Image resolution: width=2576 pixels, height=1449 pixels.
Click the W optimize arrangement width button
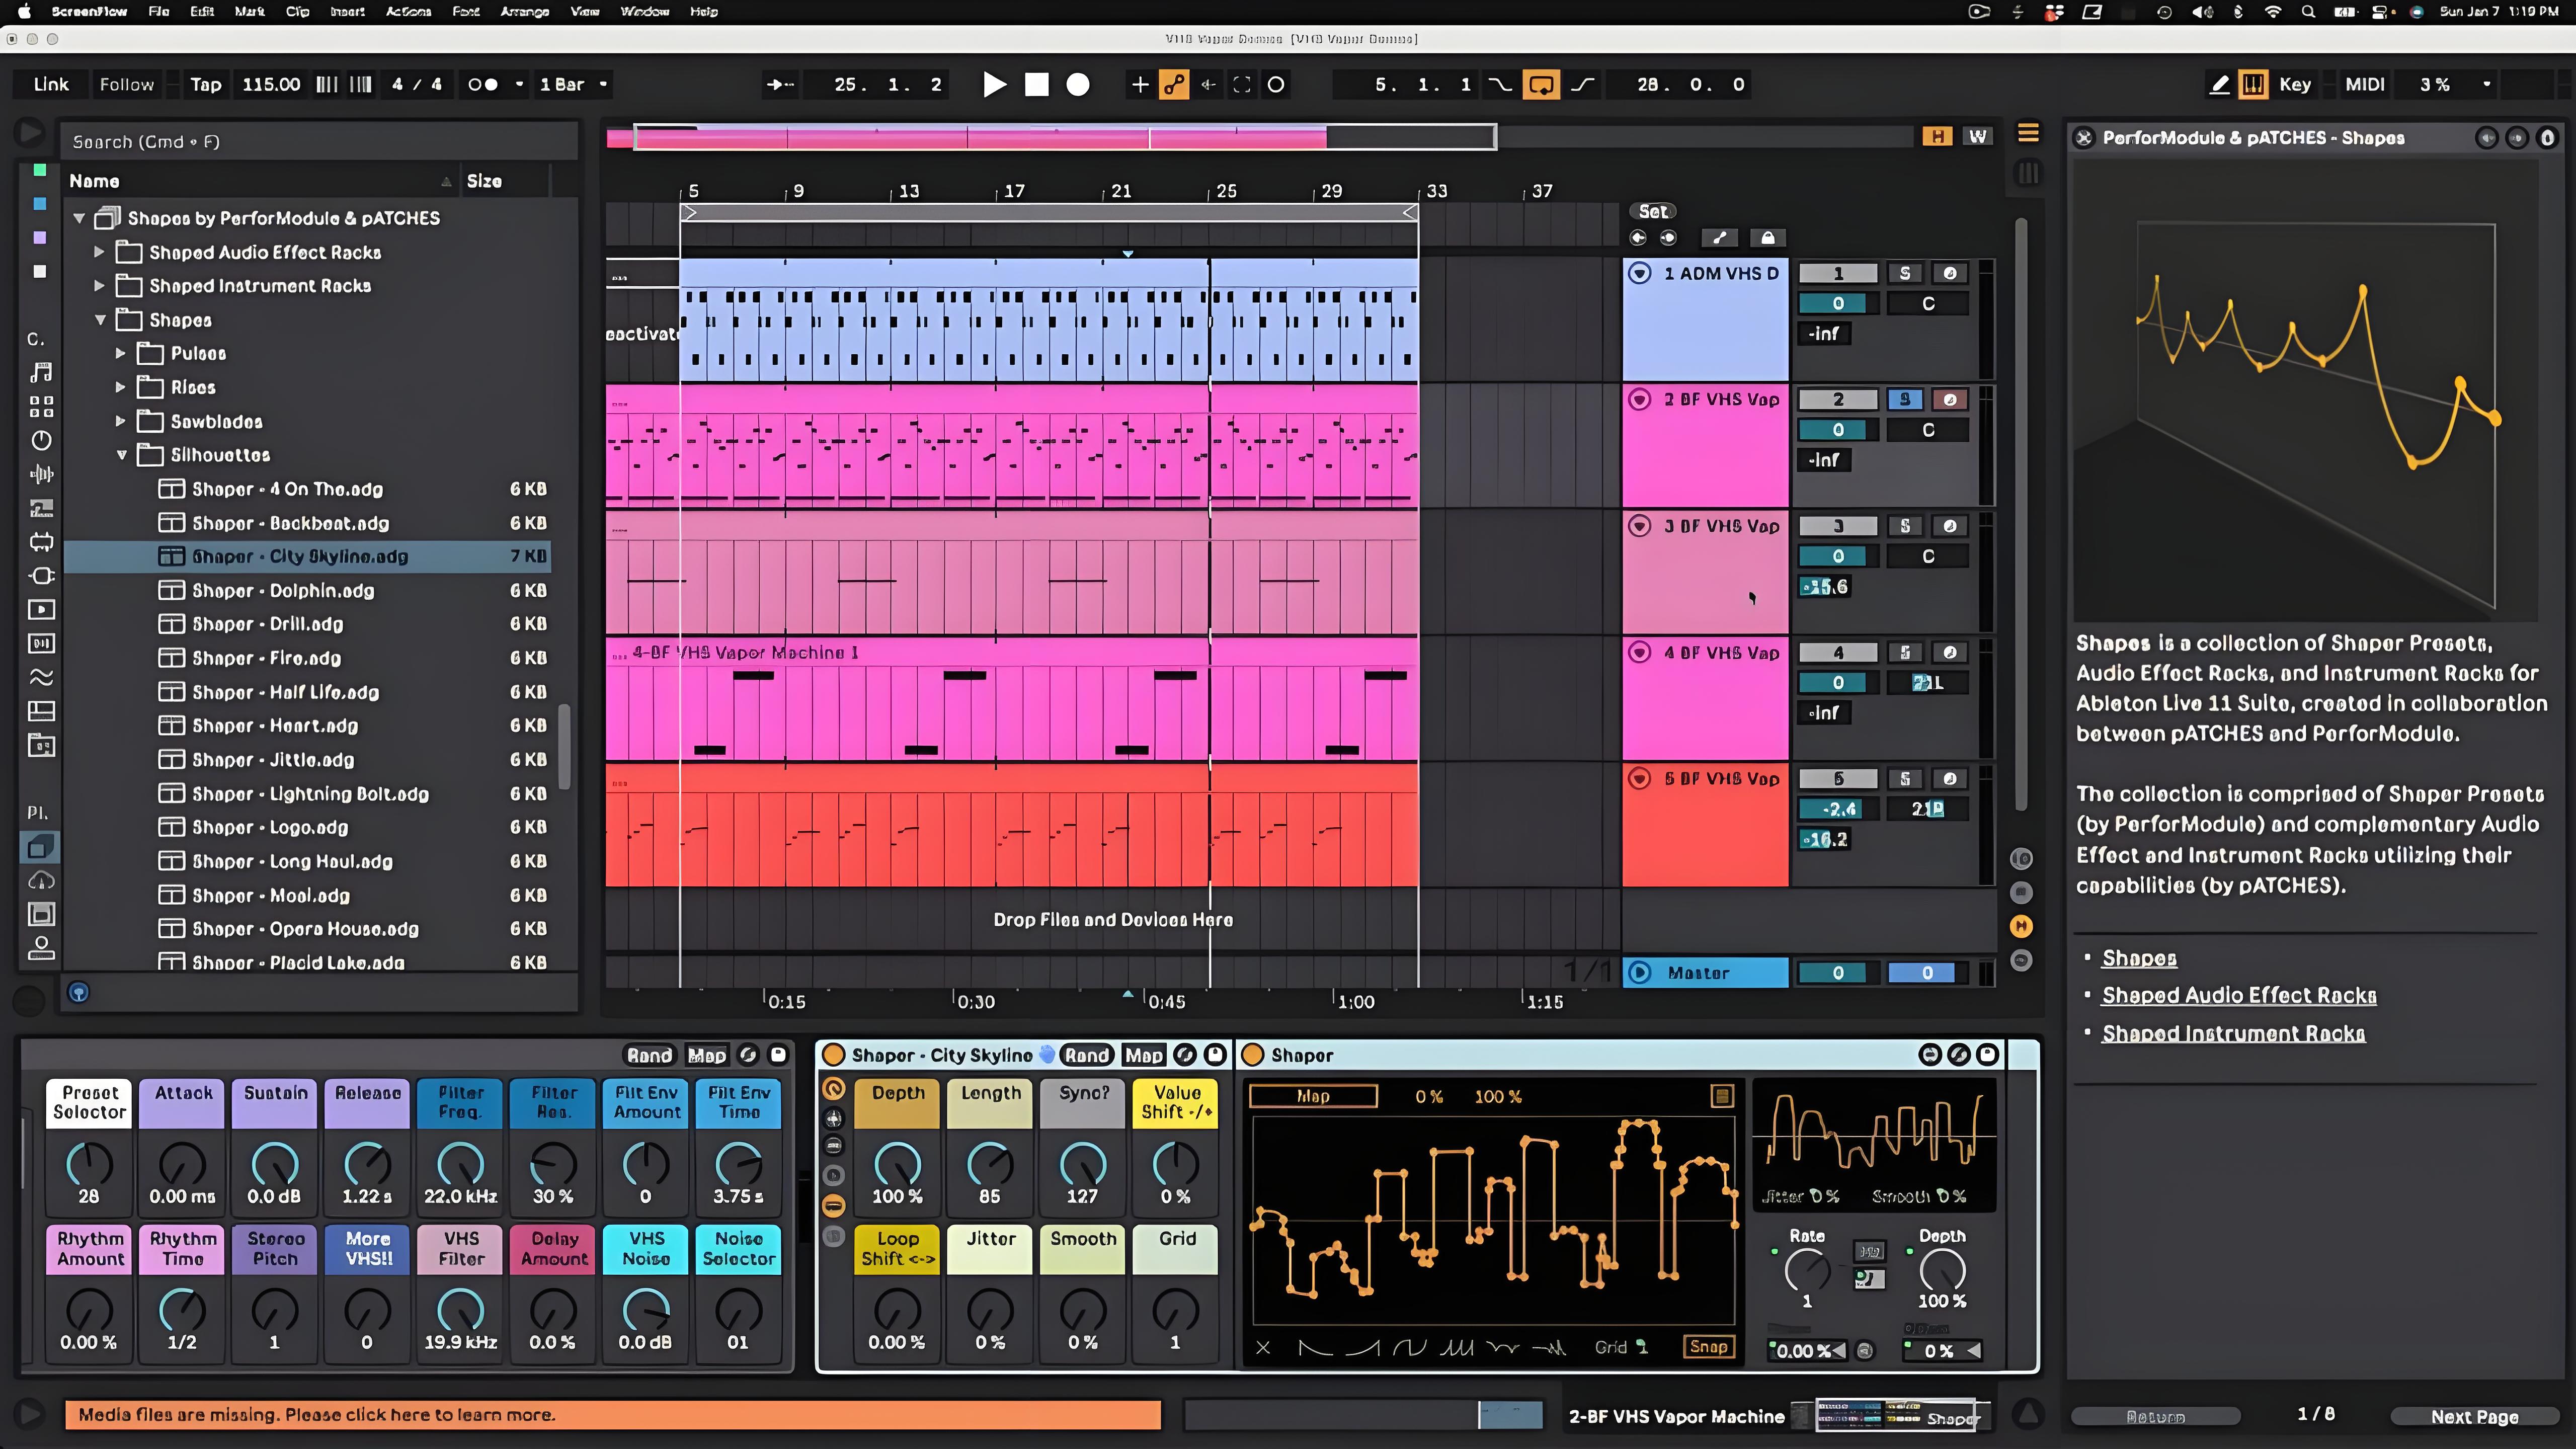tap(1978, 137)
